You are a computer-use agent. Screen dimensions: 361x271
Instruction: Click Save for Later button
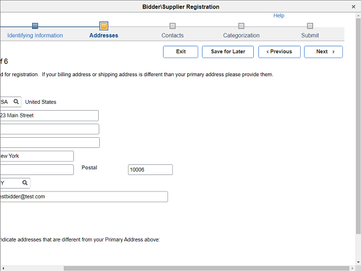coord(228,51)
